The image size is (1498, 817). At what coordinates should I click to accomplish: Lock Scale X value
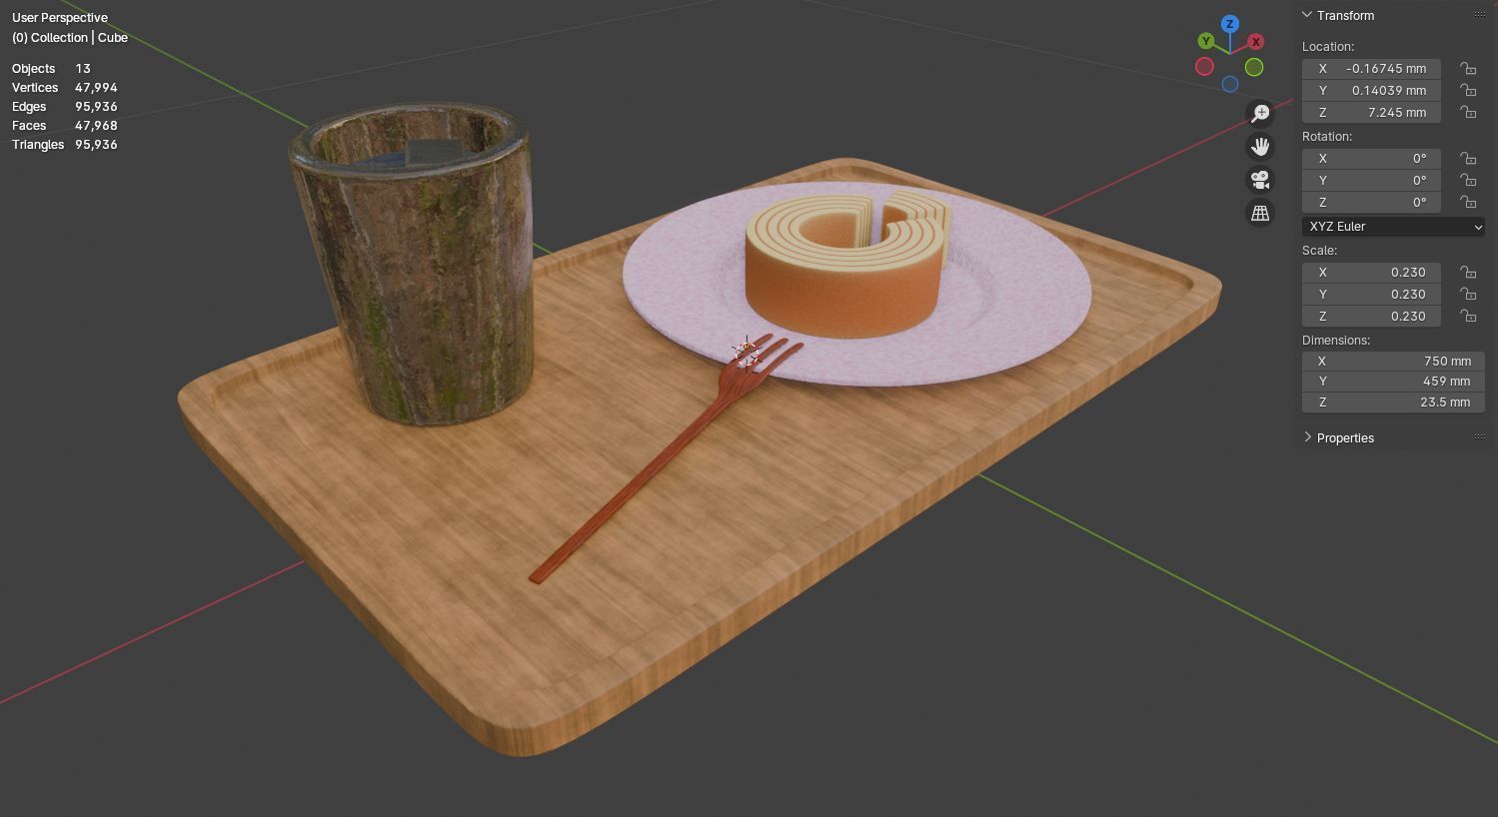(x=1468, y=272)
